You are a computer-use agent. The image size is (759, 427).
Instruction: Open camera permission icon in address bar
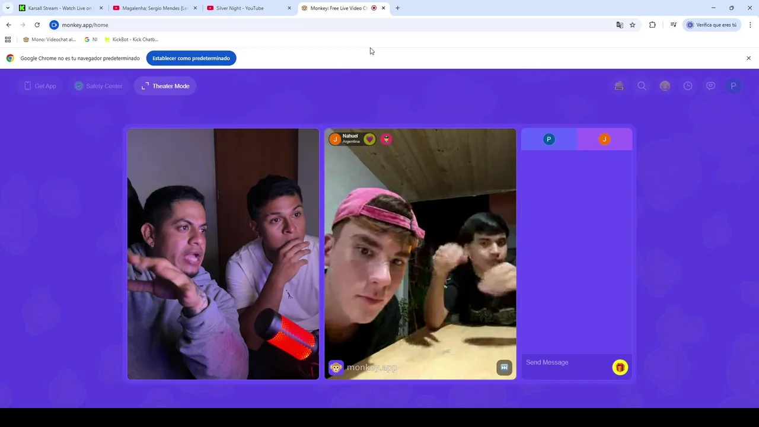tap(54, 25)
